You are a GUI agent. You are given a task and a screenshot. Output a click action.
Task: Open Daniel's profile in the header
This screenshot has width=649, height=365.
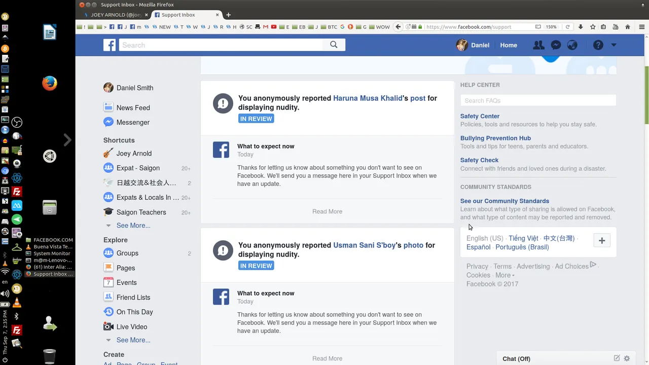click(473, 45)
